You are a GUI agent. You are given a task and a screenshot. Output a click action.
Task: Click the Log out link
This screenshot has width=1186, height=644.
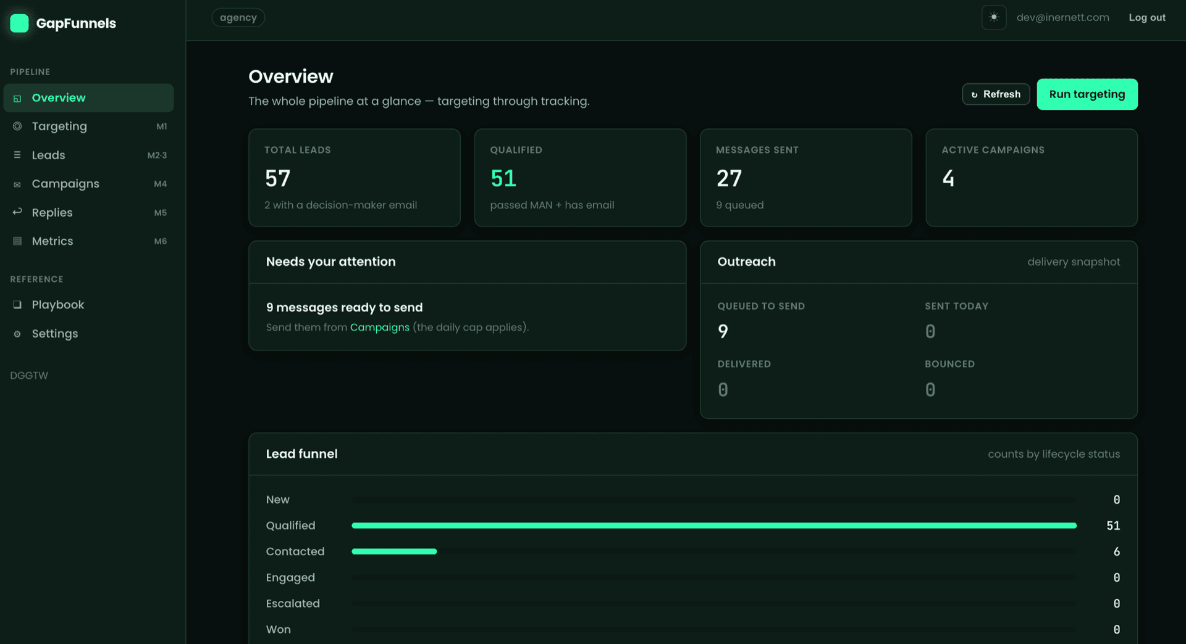pyautogui.click(x=1147, y=18)
